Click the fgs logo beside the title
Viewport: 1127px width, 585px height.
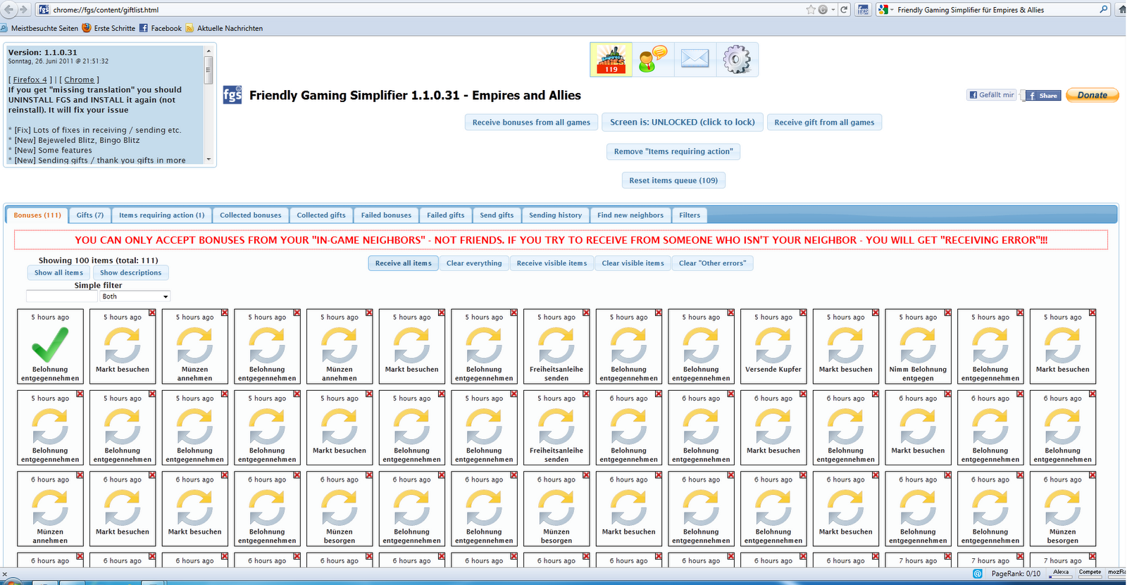[x=232, y=95]
